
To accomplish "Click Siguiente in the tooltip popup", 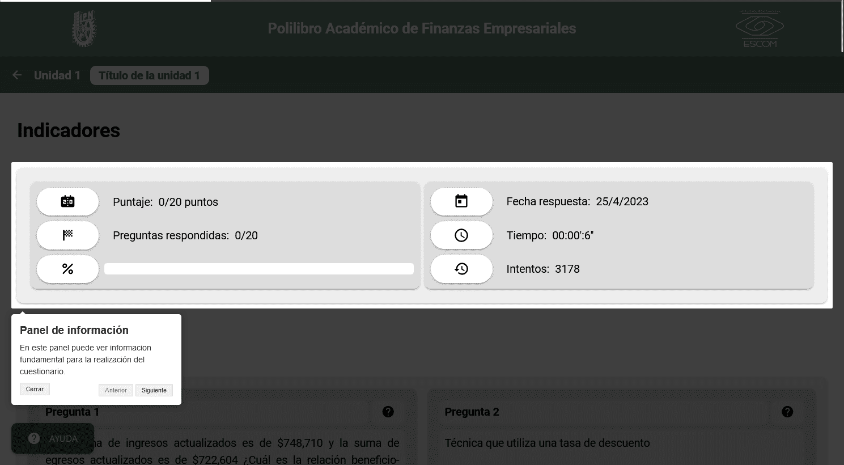I will coord(154,390).
